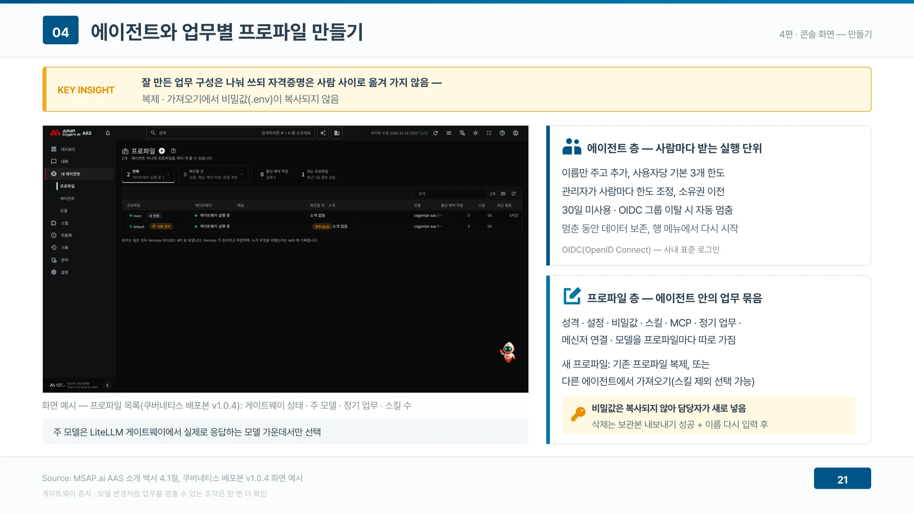Click the floating robot assistant mascot
This screenshot has width=914, height=514.
pyautogui.click(x=508, y=352)
